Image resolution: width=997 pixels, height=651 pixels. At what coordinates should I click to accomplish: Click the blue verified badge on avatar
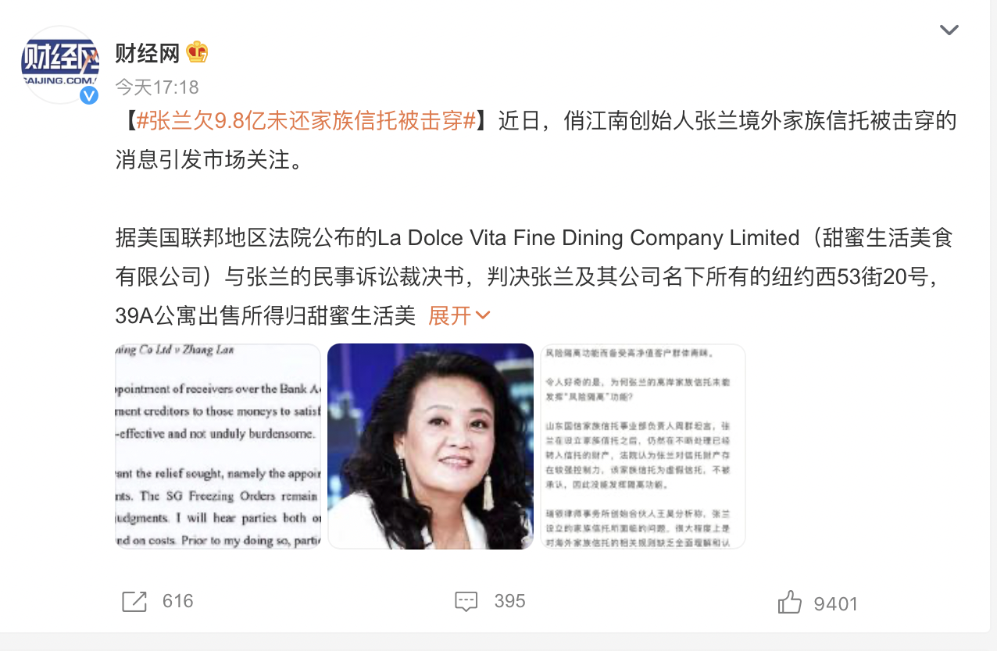coord(89,94)
